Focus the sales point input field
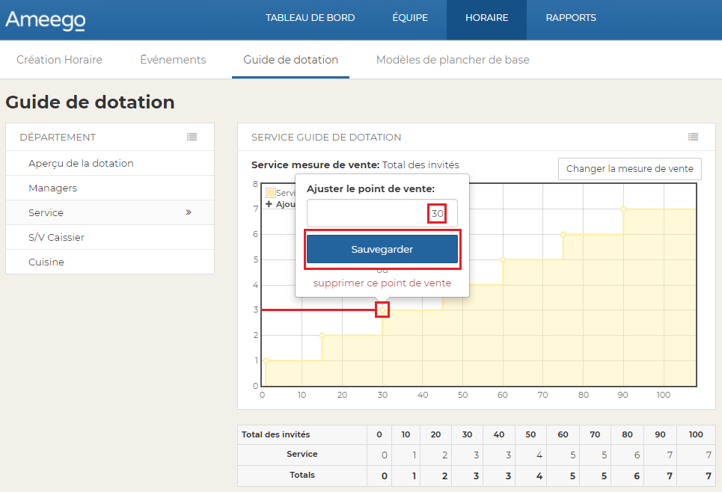The width and height of the screenshot is (722, 492). 367,214
